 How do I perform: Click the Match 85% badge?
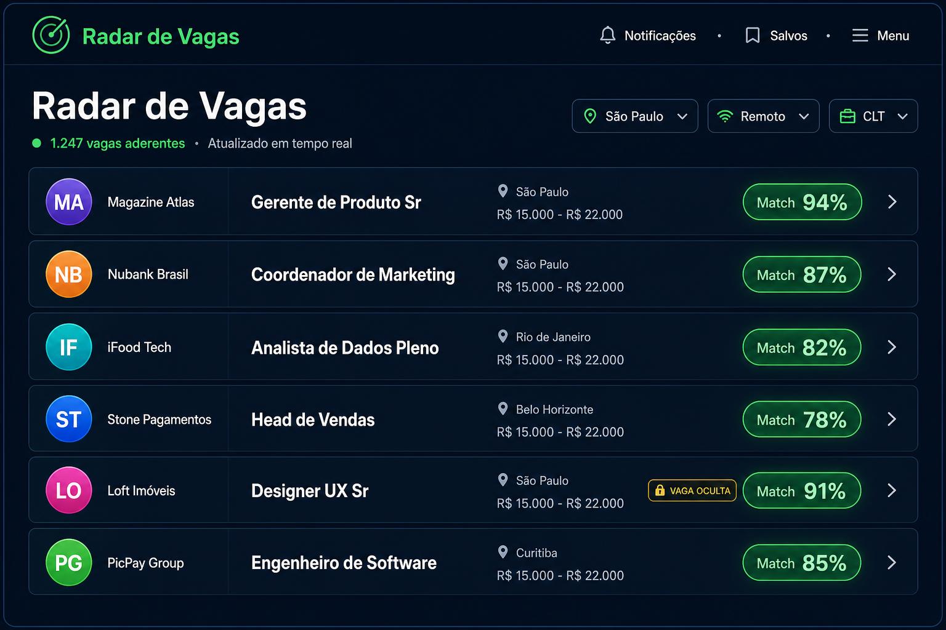pyautogui.click(x=802, y=562)
